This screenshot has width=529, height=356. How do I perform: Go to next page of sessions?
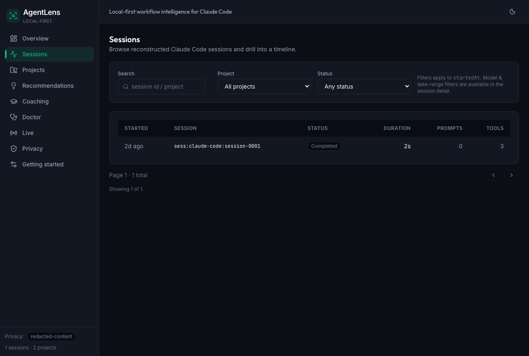[512, 175]
